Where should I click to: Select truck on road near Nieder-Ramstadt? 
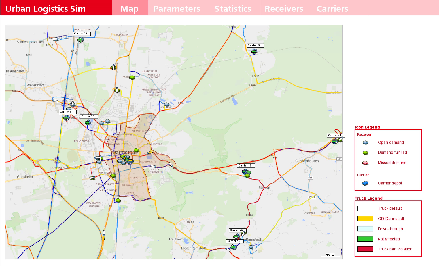coord(228,250)
